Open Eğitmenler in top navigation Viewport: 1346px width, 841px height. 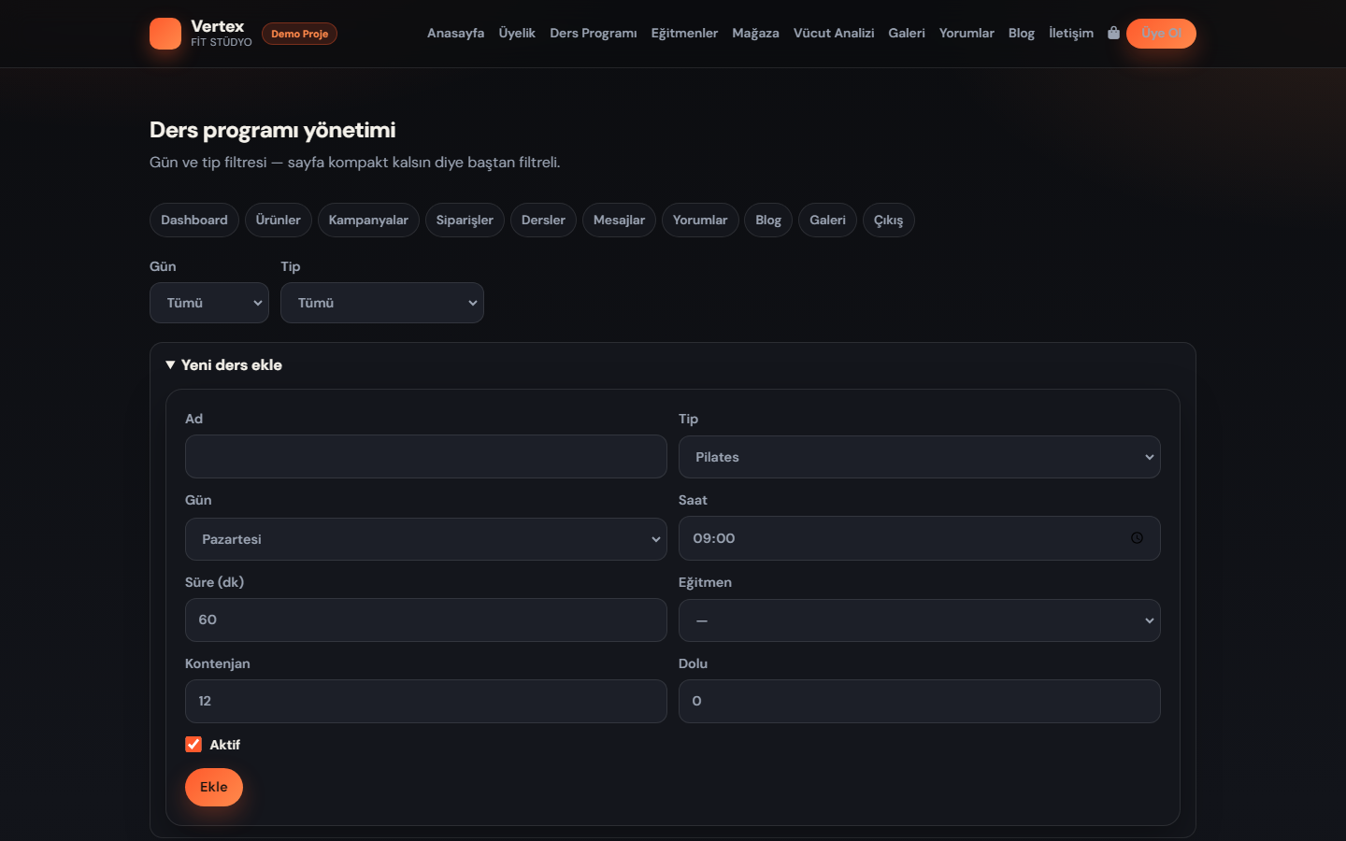click(x=684, y=34)
